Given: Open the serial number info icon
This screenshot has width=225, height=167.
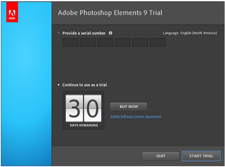Looking at the screenshot, I should coord(111,33).
